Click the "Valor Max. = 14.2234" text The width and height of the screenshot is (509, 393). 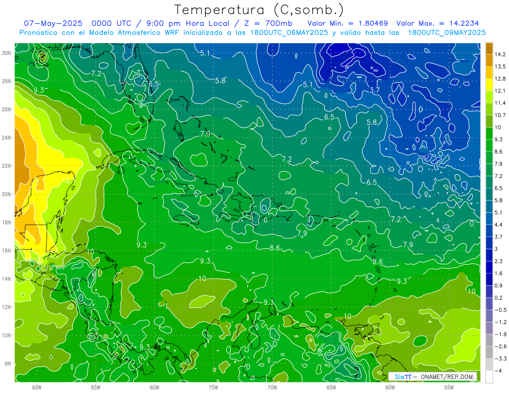tap(438, 23)
